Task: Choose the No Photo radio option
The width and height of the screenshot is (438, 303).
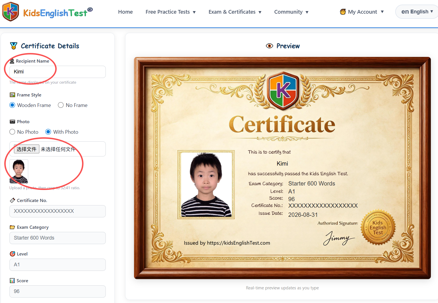Action: (12, 132)
